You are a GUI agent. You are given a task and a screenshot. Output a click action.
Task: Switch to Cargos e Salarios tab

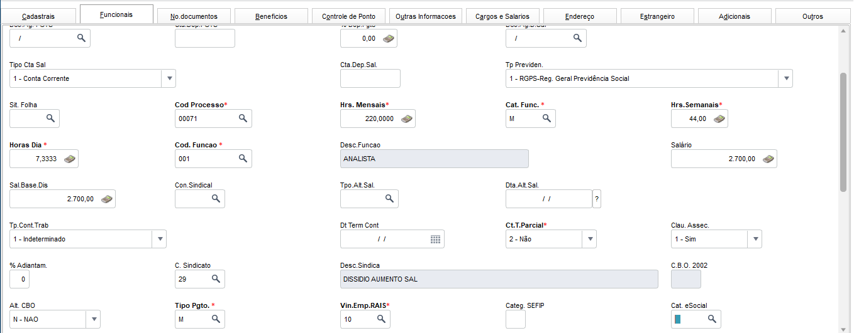point(502,16)
